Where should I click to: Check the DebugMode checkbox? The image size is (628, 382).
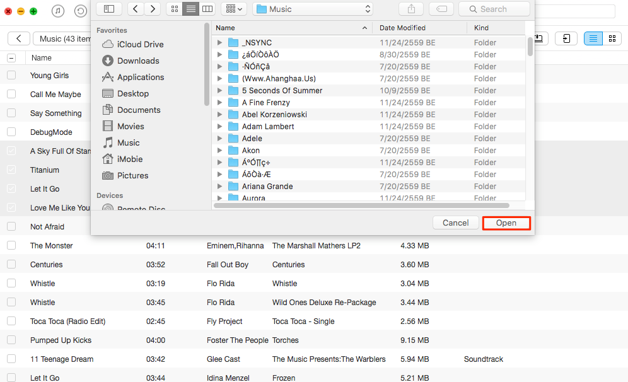coord(11,132)
